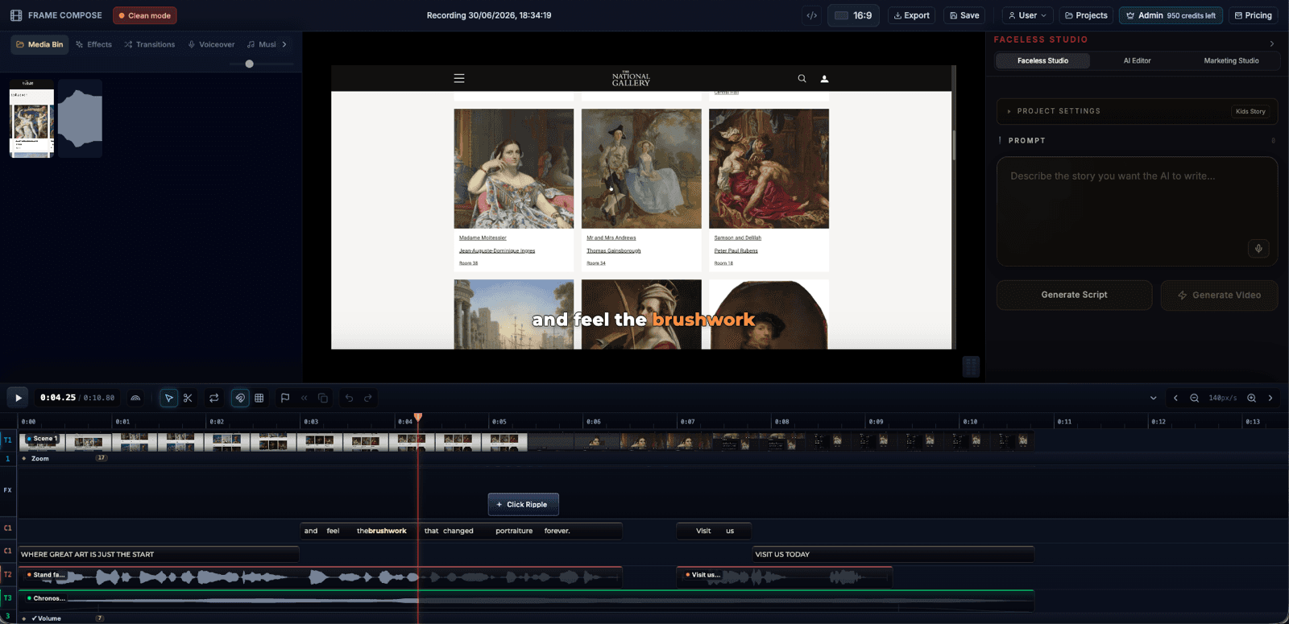
Task: Click the duplicate clip icon
Action: (323, 398)
